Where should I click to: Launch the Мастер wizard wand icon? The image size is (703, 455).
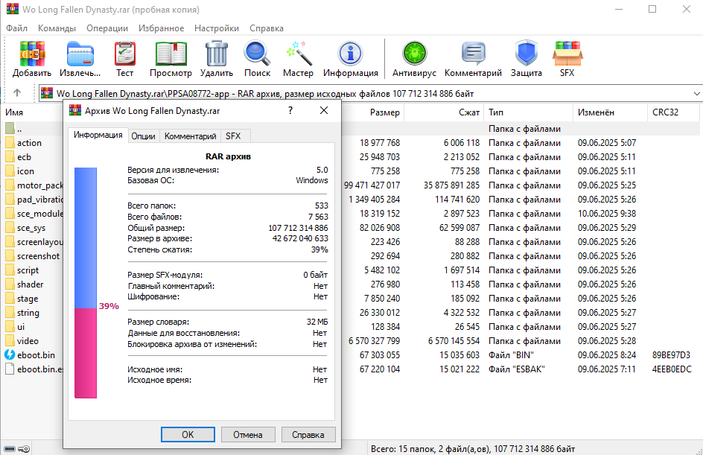[x=298, y=54]
